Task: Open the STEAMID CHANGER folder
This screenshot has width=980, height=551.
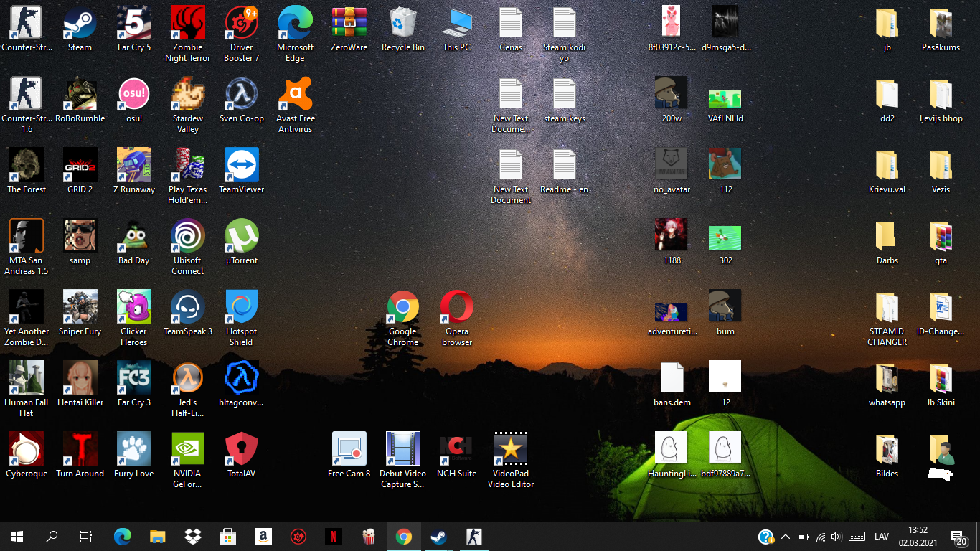Action: [887, 319]
